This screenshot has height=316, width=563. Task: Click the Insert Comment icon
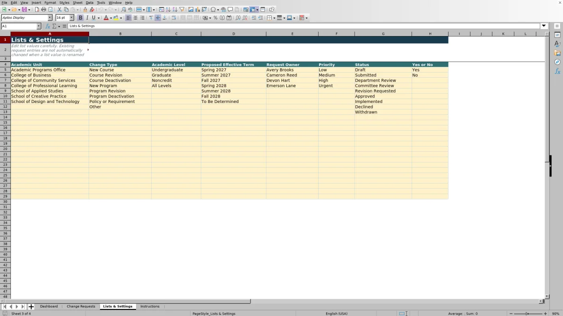(230, 9)
